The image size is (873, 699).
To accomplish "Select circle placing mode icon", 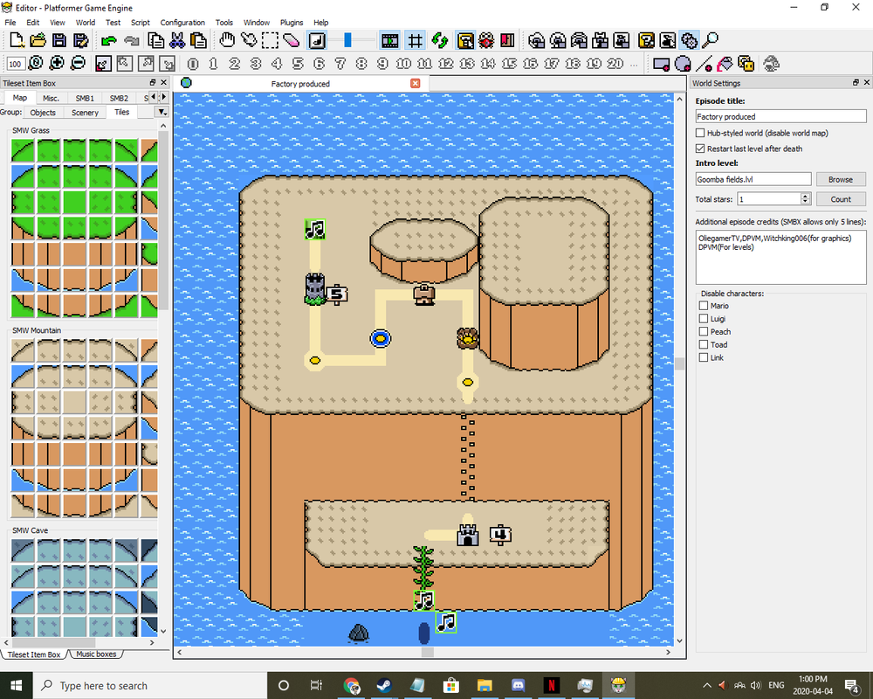I will click(x=683, y=64).
